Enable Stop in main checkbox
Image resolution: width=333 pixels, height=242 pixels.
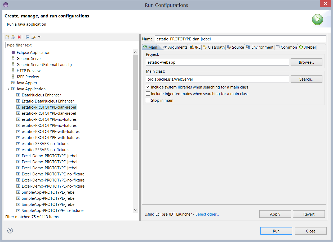point(148,100)
